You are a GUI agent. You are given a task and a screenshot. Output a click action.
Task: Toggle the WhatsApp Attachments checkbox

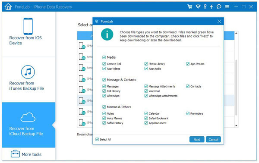pyautogui.click(x=146, y=96)
